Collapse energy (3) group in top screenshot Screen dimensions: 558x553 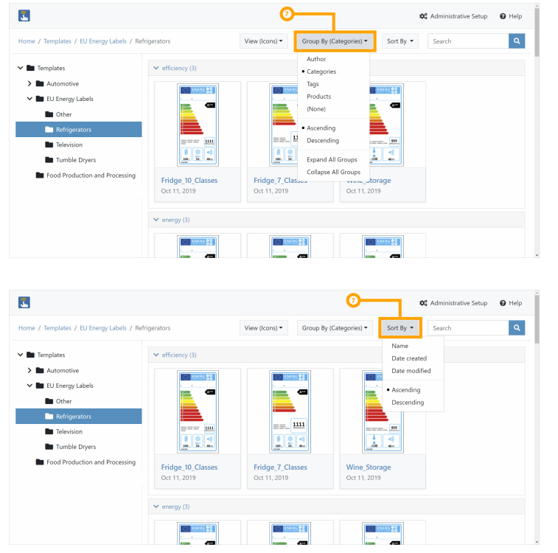(156, 220)
